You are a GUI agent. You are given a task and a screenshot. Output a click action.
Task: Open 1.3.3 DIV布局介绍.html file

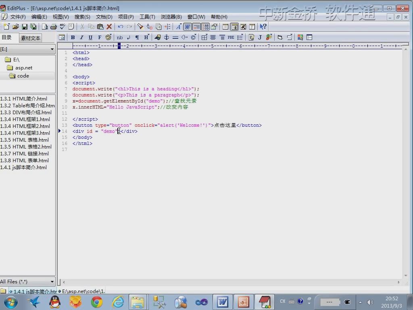tap(26, 113)
